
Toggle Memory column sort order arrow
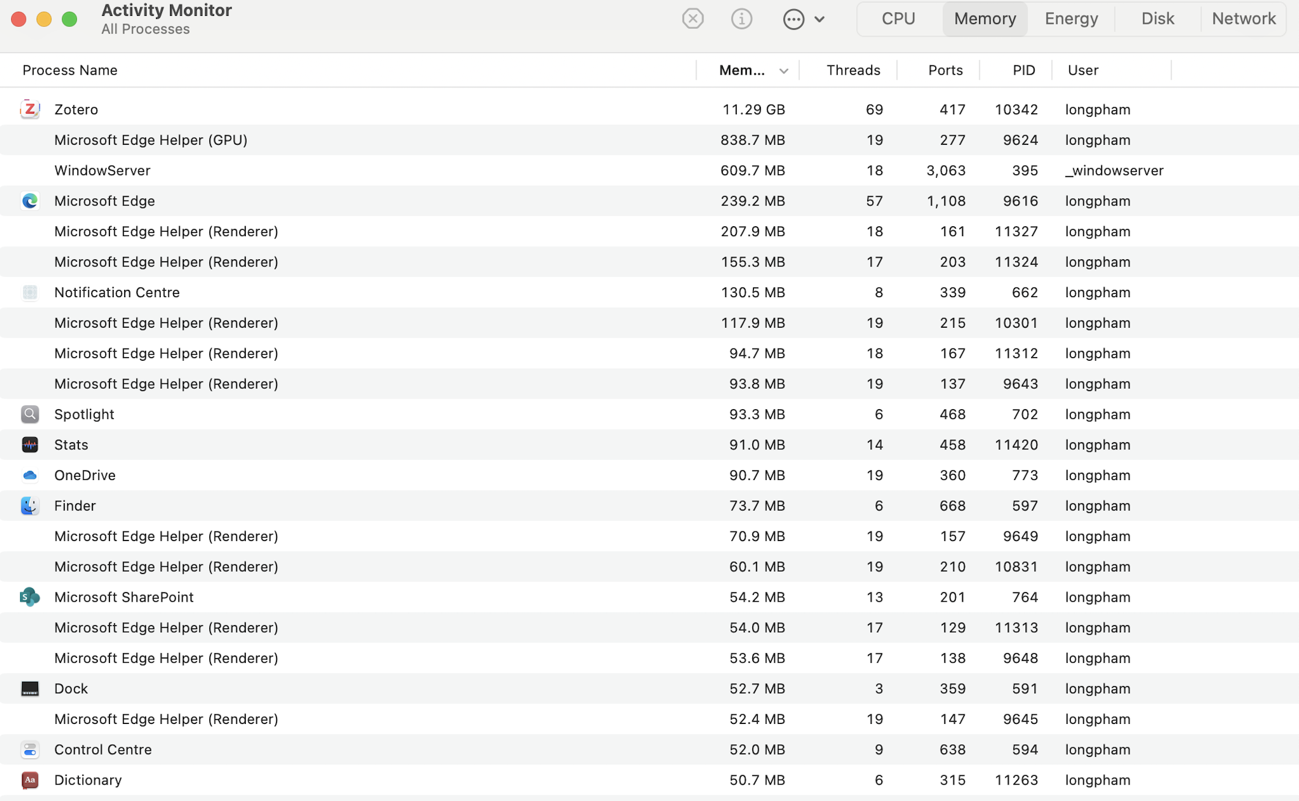783,71
